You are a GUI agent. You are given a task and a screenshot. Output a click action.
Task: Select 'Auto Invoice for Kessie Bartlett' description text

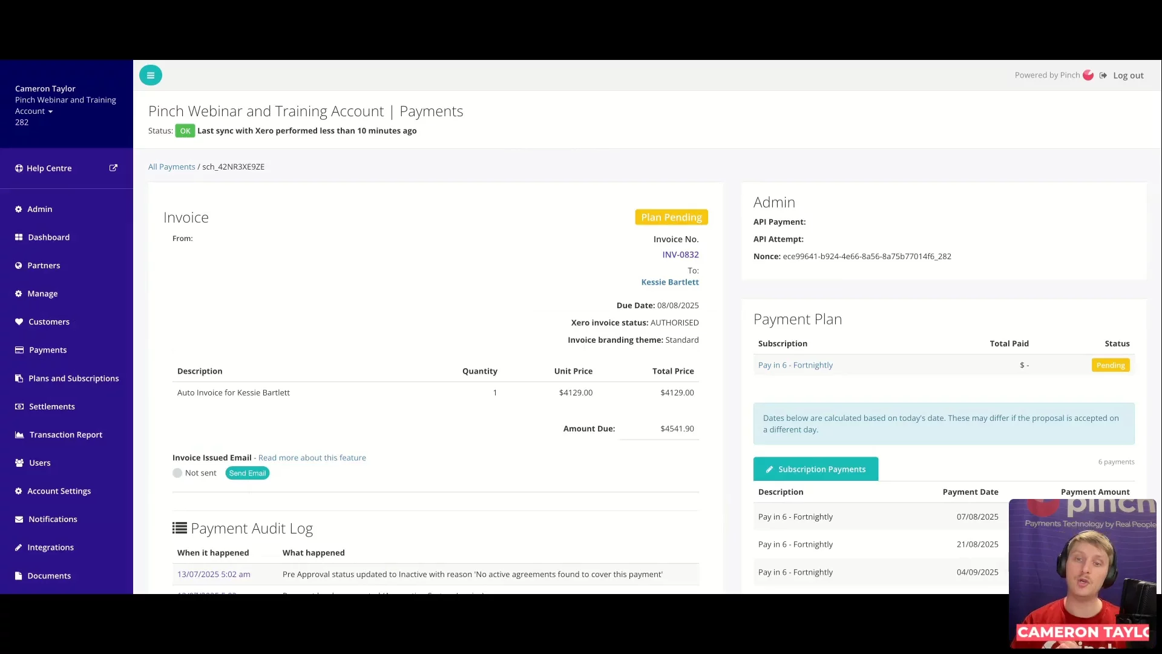point(234,392)
